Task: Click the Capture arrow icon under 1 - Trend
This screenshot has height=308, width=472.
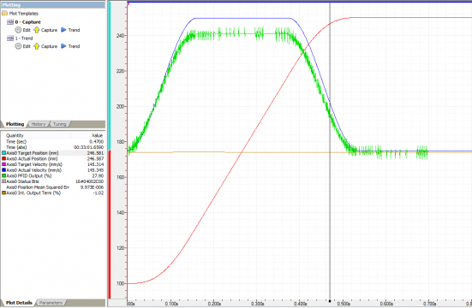Action: tap(37, 46)
